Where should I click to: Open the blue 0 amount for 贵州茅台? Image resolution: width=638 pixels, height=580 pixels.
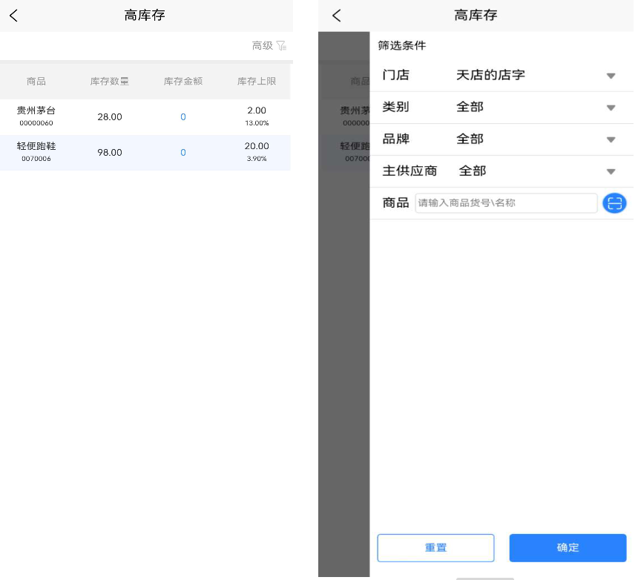pyautogui.click(x=183, y=117)
